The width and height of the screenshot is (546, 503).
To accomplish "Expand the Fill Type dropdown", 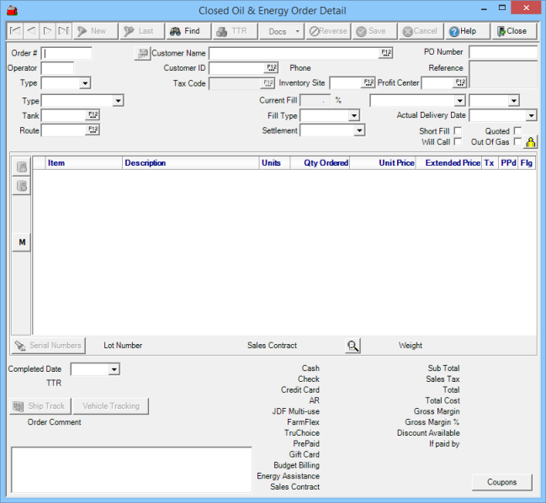I will coord(354,116).
